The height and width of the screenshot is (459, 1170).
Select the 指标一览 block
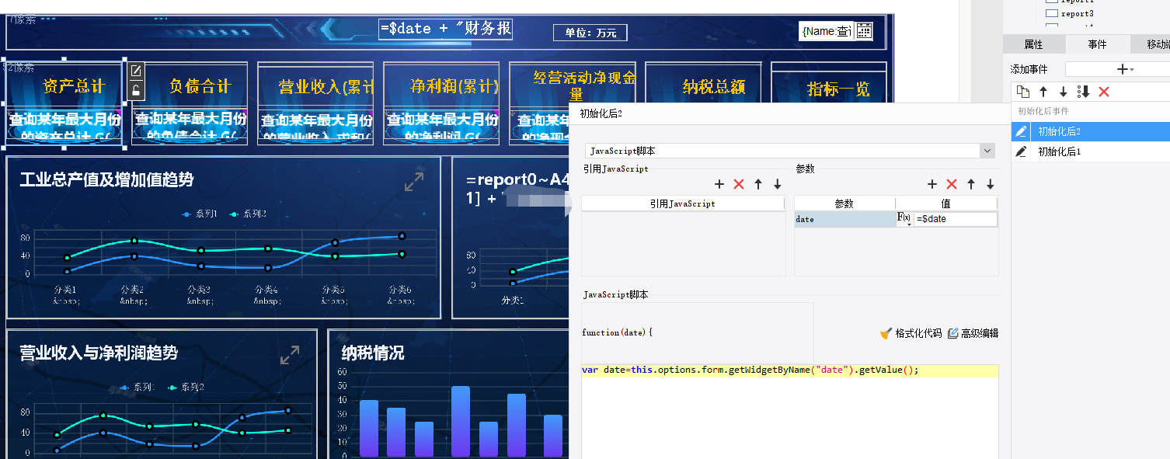(x=829, y=82)
